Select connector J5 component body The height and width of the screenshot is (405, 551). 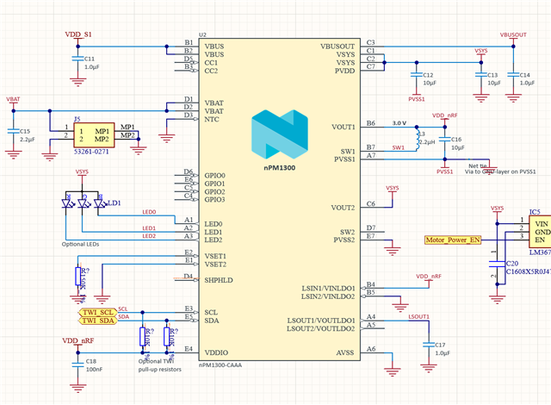94,135
